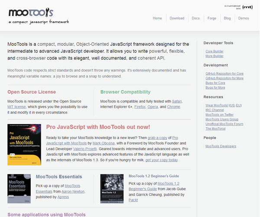Open the More Builder link
This screenshot has width=260, height=217.
click(214, 56)
